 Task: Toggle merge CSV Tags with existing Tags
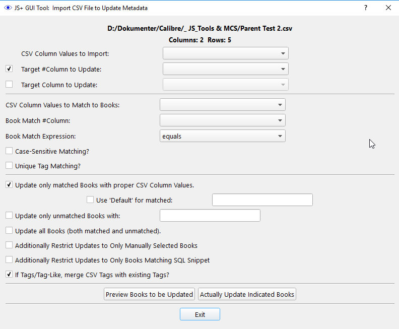9,275
